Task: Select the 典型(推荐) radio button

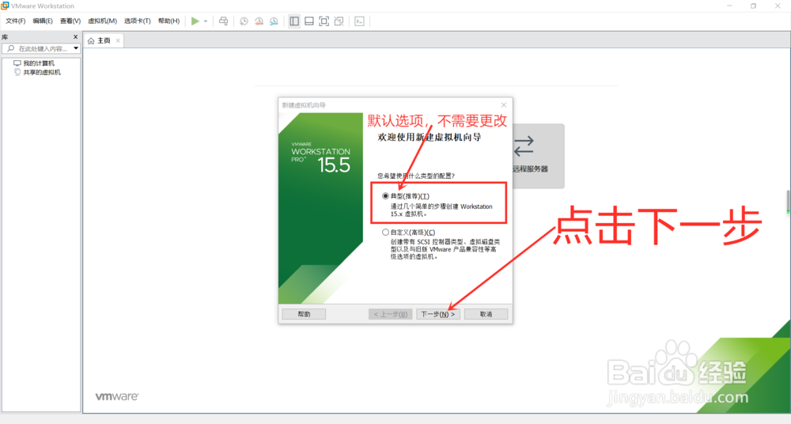Action: click(385, 196)
